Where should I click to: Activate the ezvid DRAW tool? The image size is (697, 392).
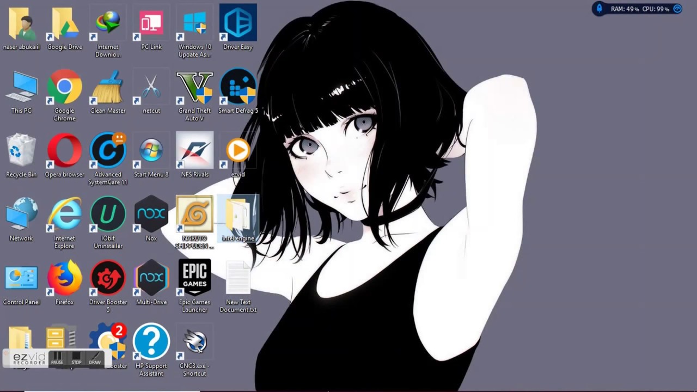(x=95, y=358)
